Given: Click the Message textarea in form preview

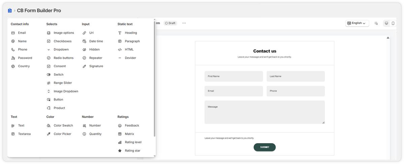Looking at the screenshot, I should (x=265, y=112).
